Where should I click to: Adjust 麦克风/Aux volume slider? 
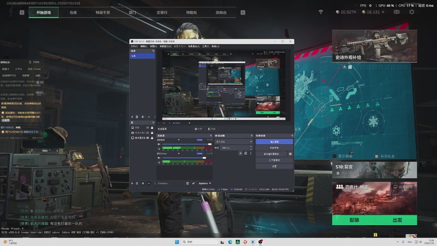click(187, 158)
